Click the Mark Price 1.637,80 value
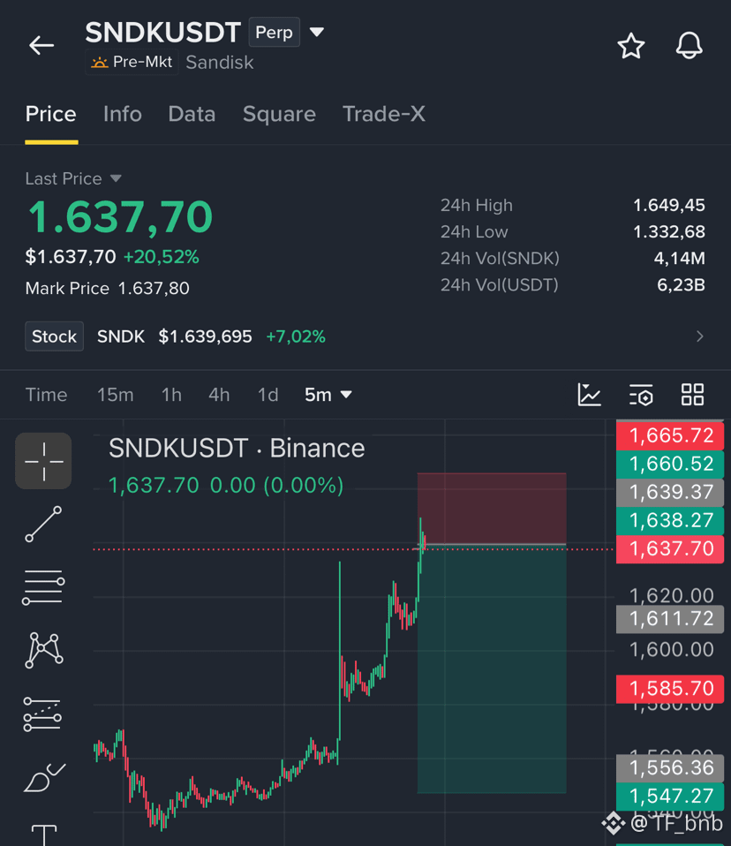Image resolution: width=731 pixels, height=846 pixels. pos(154,289)
